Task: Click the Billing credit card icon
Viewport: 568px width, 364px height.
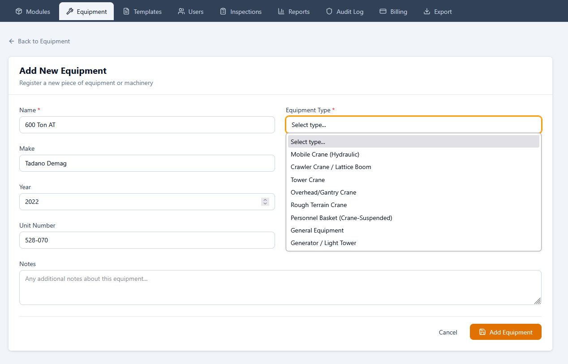Action: coord(383,11)
